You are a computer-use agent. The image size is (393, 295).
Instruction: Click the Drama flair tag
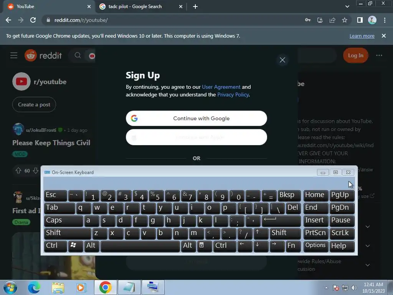(21, 222)
